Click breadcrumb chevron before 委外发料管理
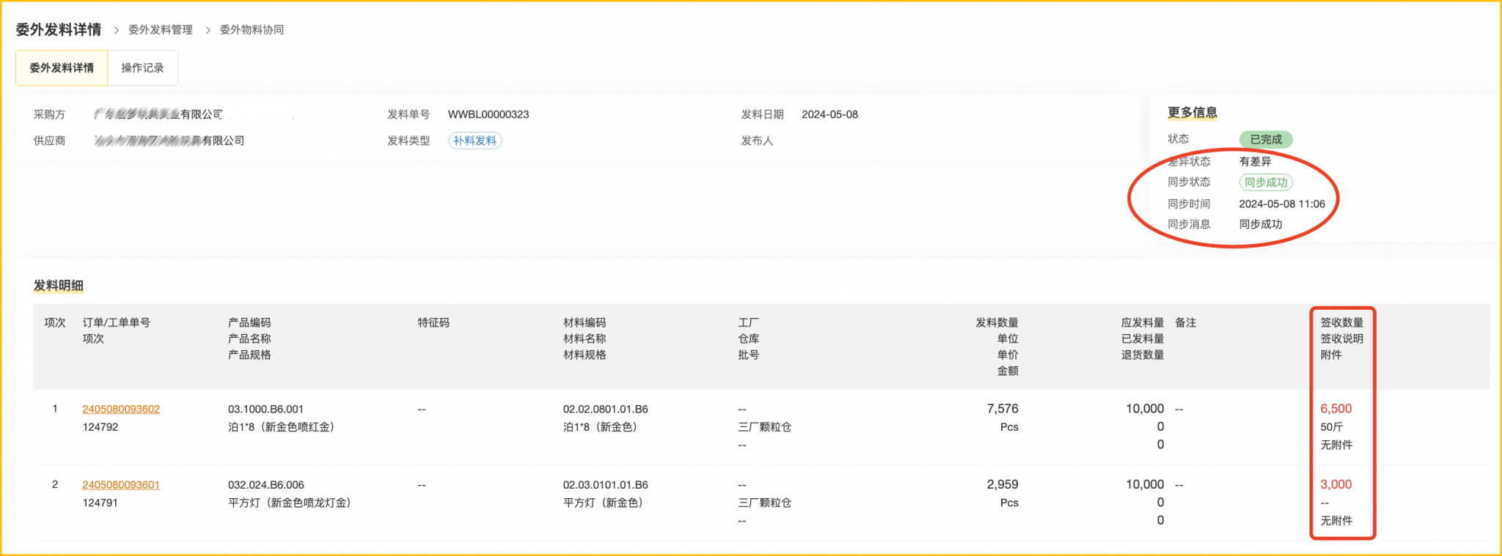1502x556 pixels. click(x=116, y=30)
